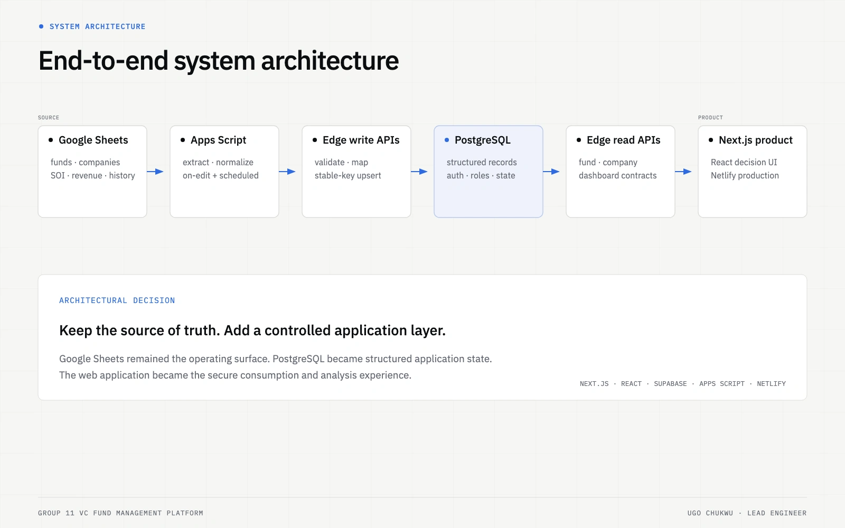This screenshot has width=845, height=528.
Task: Click 'fund · company' text
Action: (x=608, y=162)
